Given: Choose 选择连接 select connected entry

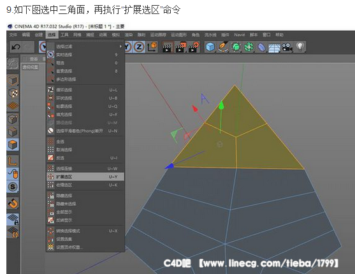Looking at the screenshot, I should 85,168.
